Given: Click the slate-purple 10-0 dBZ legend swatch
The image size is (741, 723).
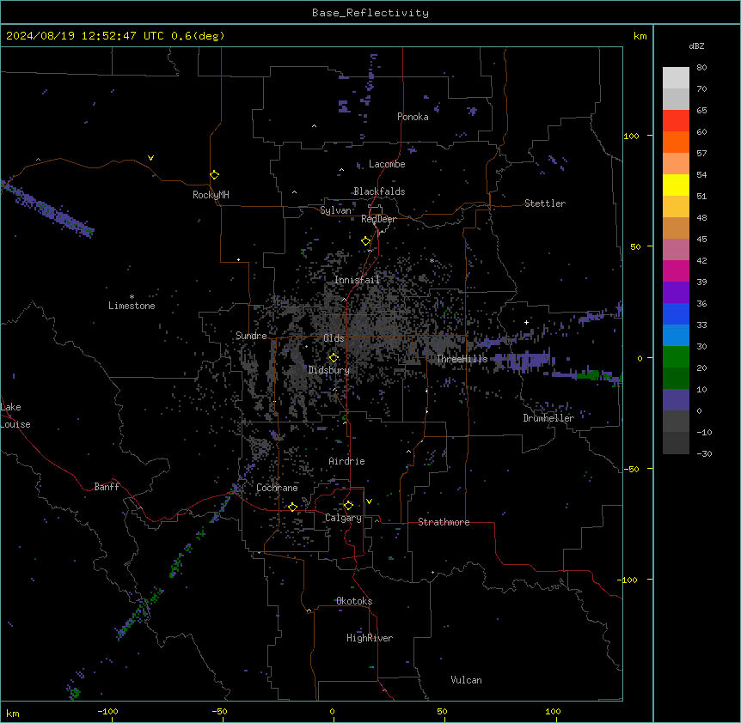Looking at the screenshot, I should tap(676, 400).
